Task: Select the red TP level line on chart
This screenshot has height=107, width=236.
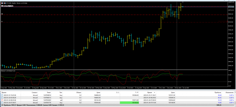Action: (x=114, y=15)
